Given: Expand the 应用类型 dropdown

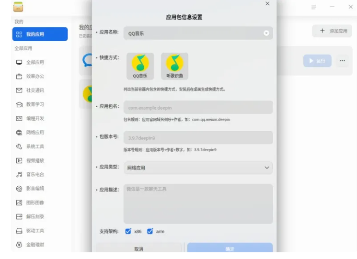Looking at the screenshot, I should tap(198, 168).
